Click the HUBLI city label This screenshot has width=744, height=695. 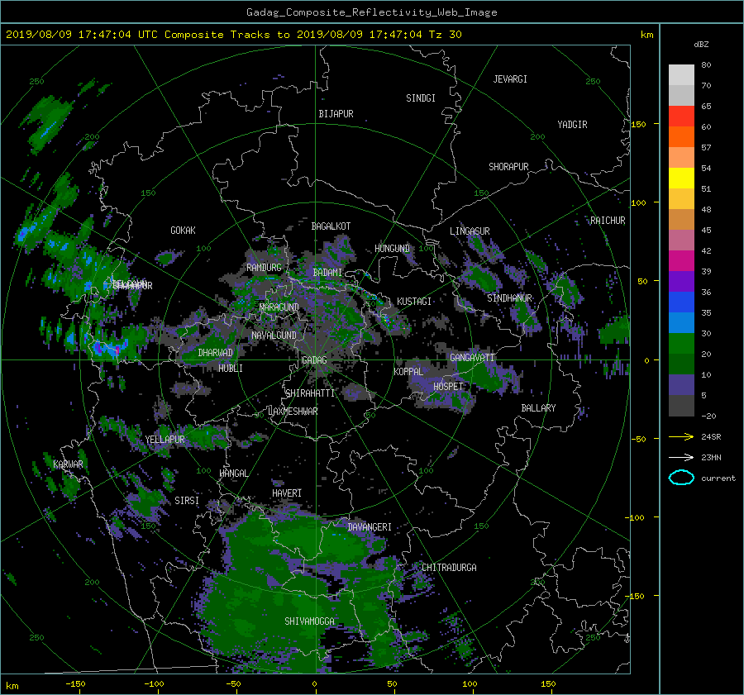pyautogui.click(x=230, y=368)
